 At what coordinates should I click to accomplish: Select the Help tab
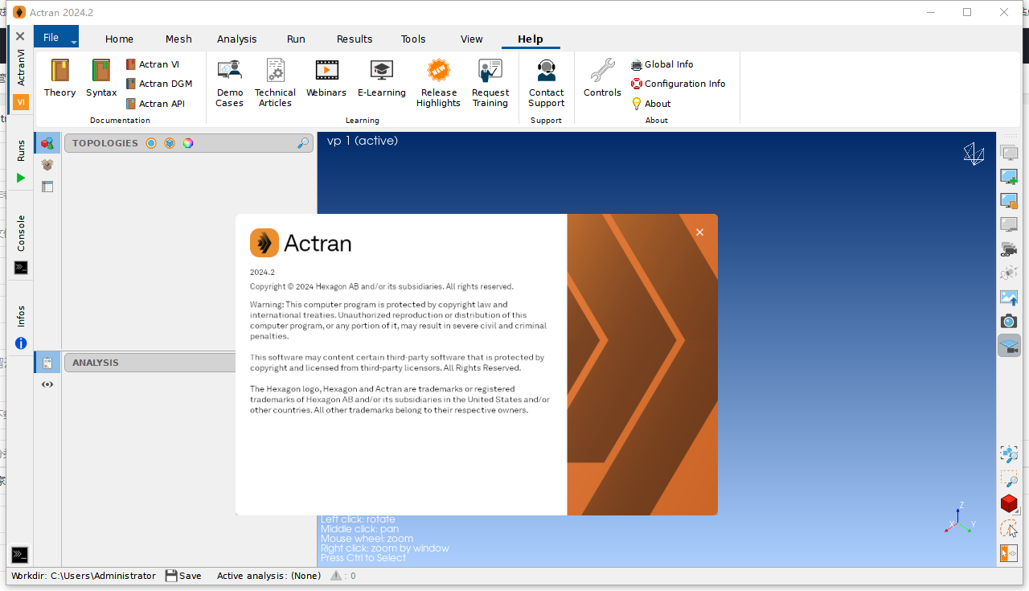pos(531,39)
